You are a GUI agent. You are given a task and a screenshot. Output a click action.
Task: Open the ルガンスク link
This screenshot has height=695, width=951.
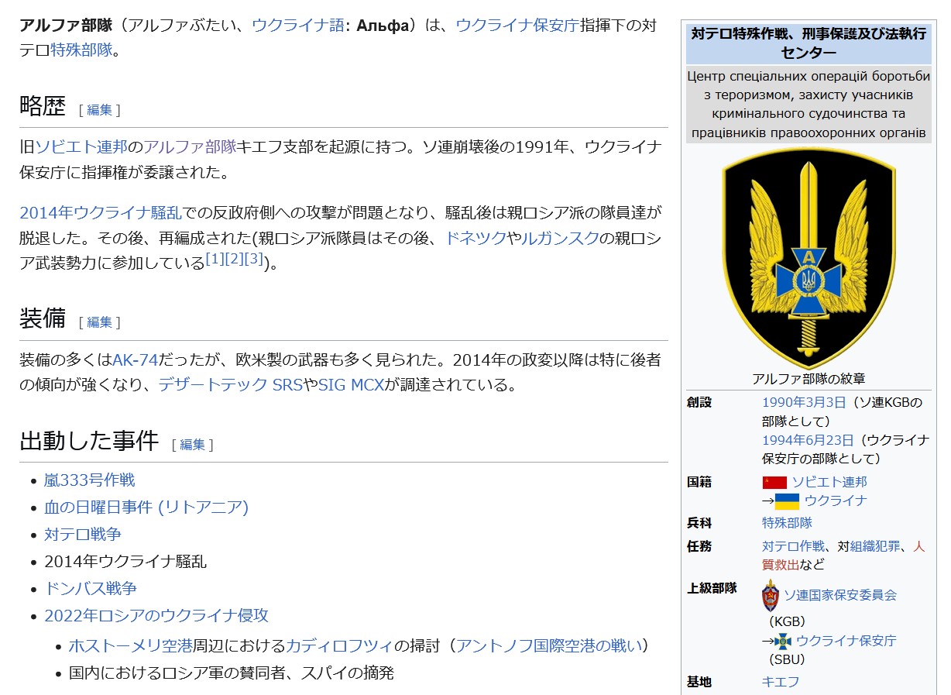click(x=561, y=239)
